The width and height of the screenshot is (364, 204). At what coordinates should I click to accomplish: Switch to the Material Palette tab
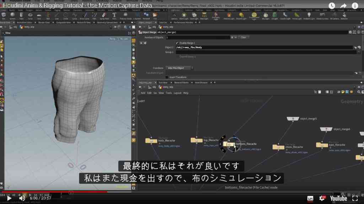181,82
